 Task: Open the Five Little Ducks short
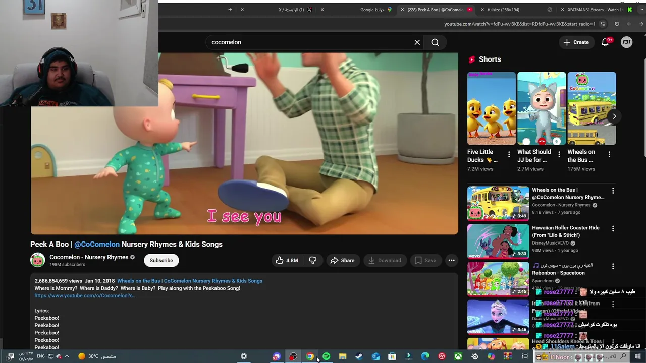492,108
